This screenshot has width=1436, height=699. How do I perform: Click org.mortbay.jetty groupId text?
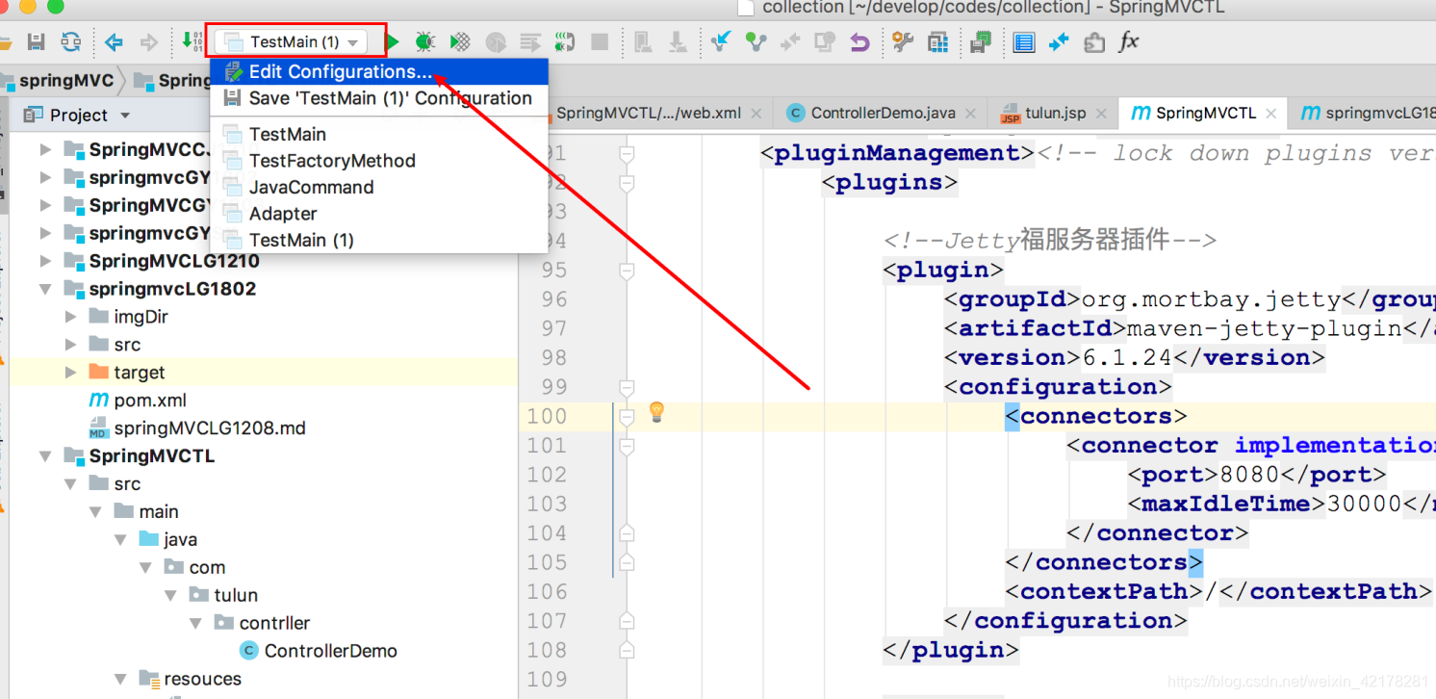click(1212, 300)
